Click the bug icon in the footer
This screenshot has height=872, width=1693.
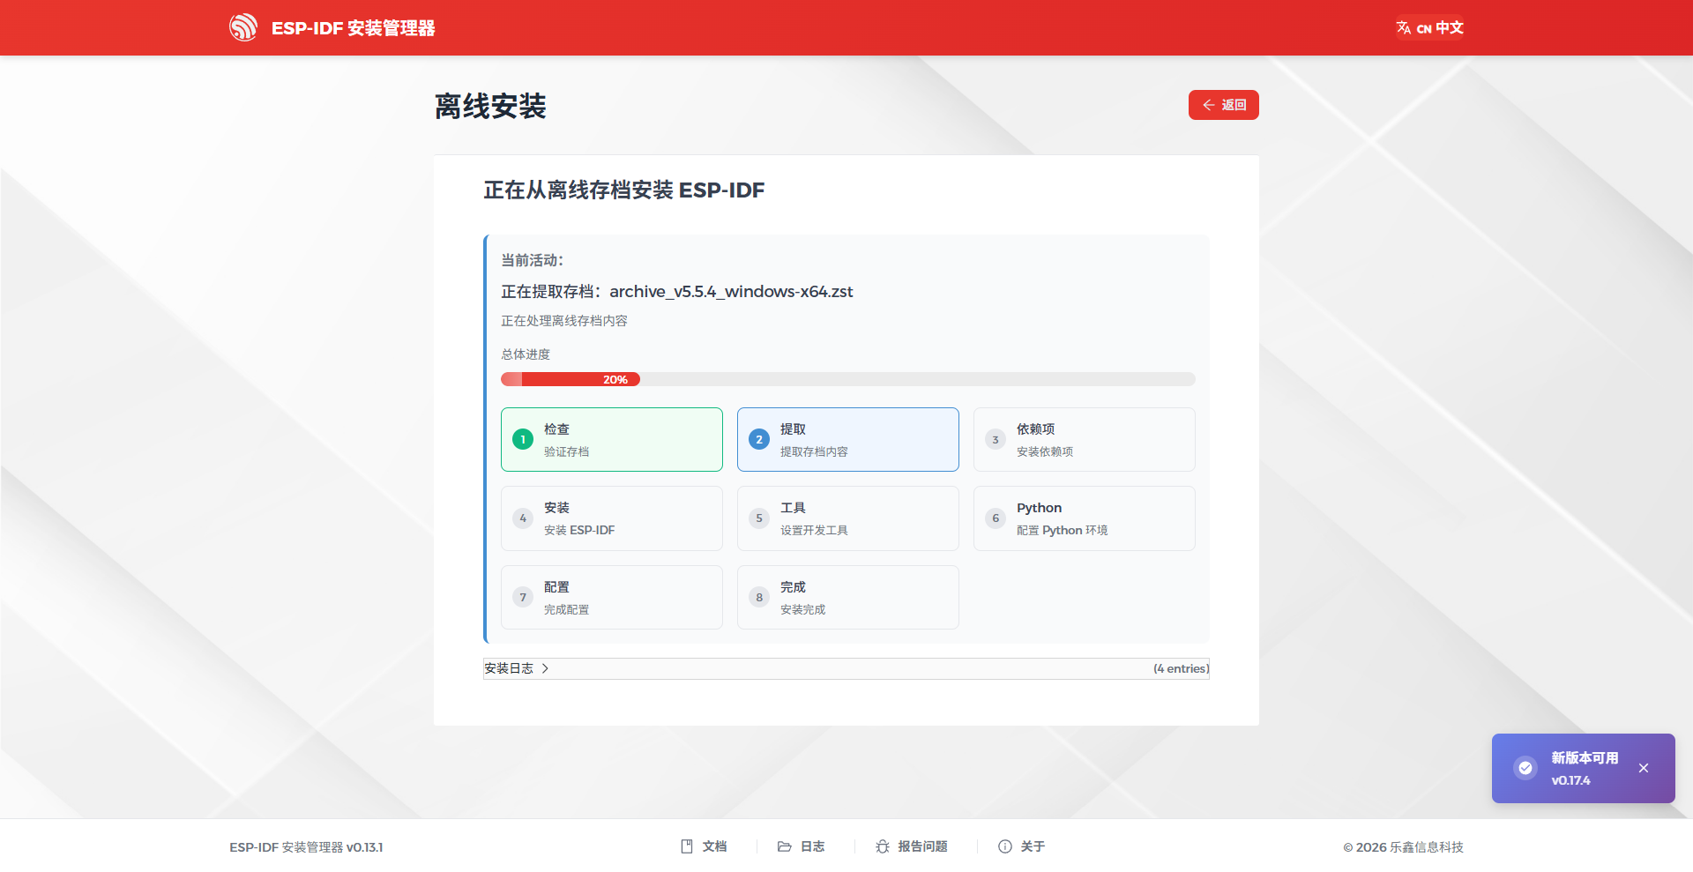click(883, 846)
